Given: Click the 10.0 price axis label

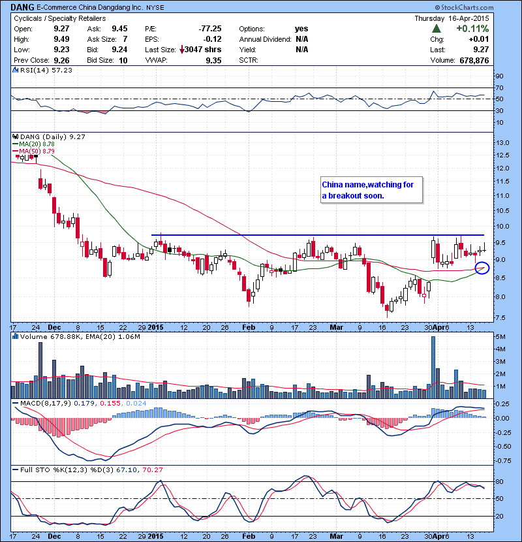Looking at the screenshot, I should [x=502, y=227].
